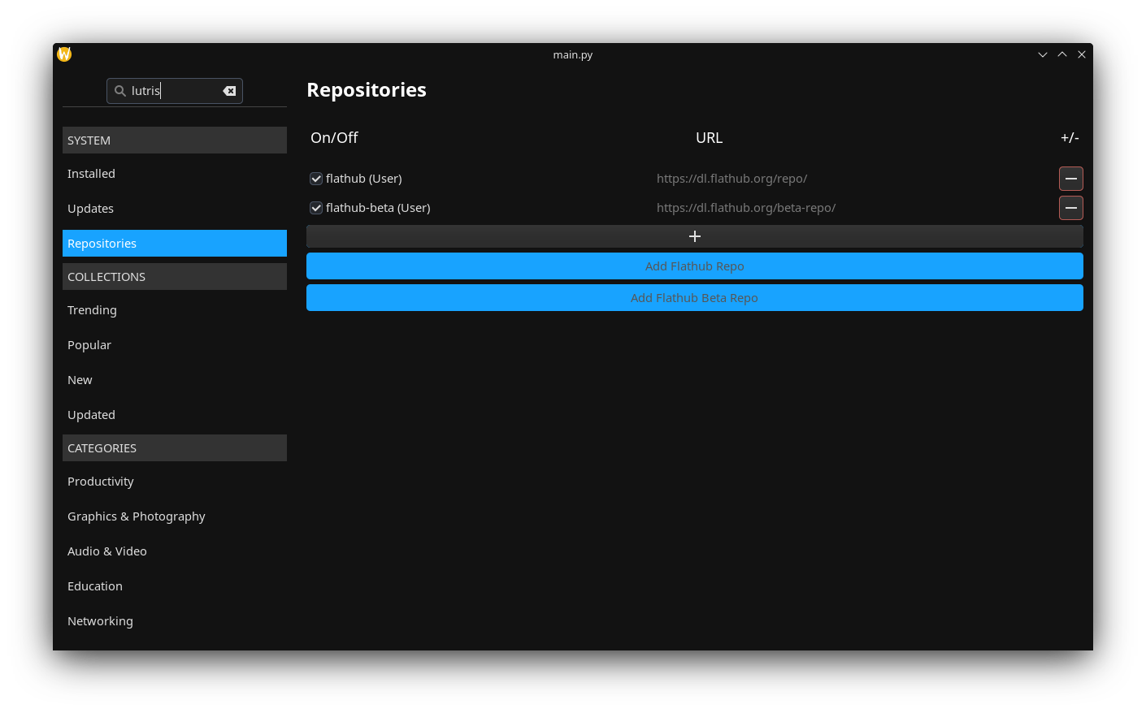
Task: Click the app logo in title bar
Action: click(x=64, y=54)
